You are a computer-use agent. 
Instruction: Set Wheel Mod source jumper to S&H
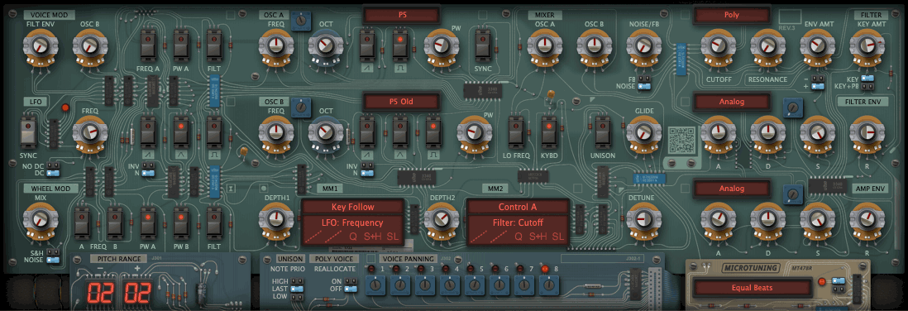(x=53, y=252)
